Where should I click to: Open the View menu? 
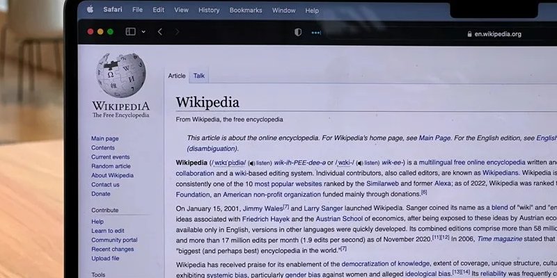tap(181, 10)
